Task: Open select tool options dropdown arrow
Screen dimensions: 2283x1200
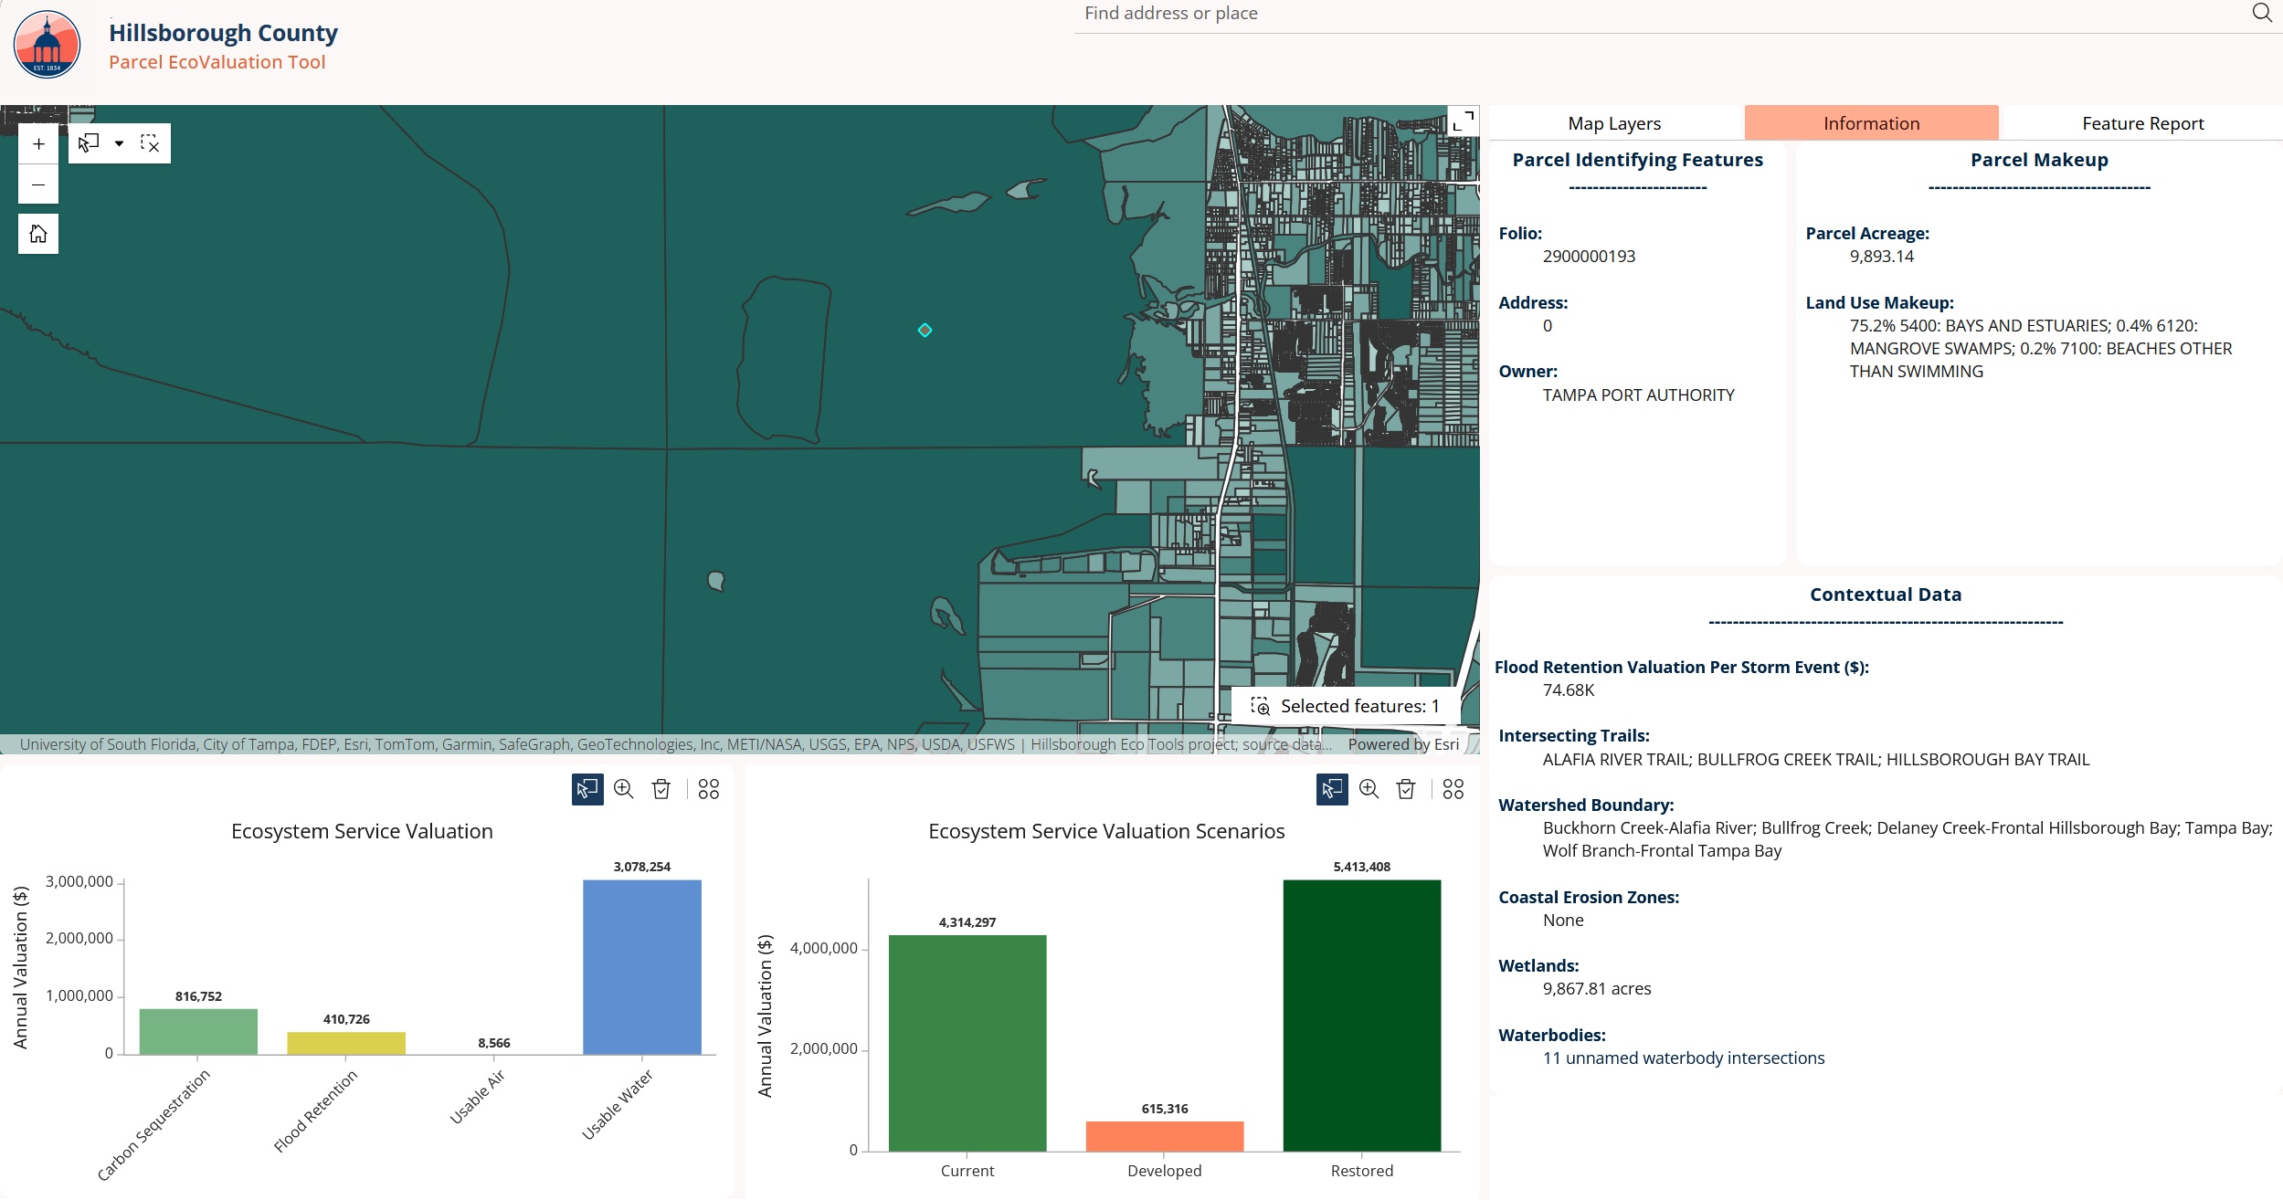Action: coord(119,143)
